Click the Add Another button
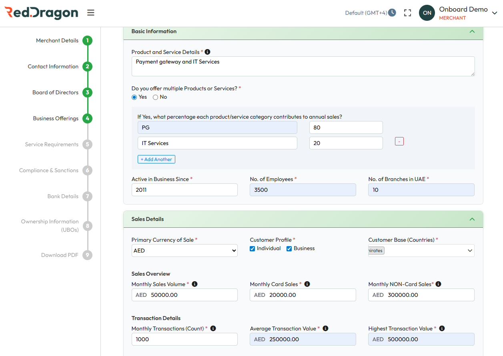Screen dimensions: 503x356 pyautogui.click(x=156, y=159)
